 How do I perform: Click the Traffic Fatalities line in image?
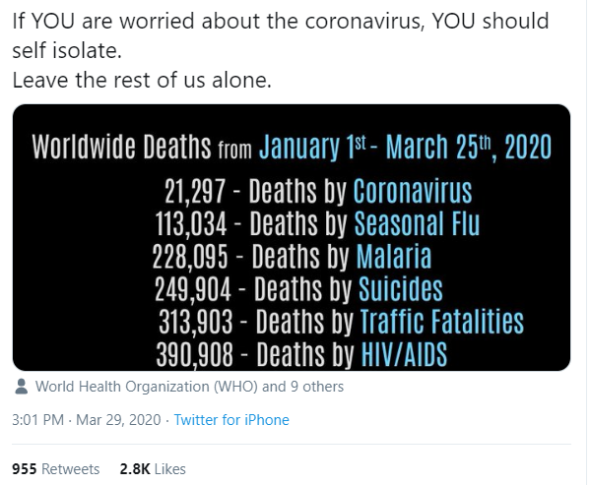pyautogui.click(x=341, y=322)
